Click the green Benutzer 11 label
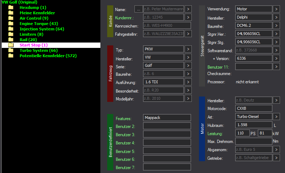285x173 pixels. coord(218,67)
